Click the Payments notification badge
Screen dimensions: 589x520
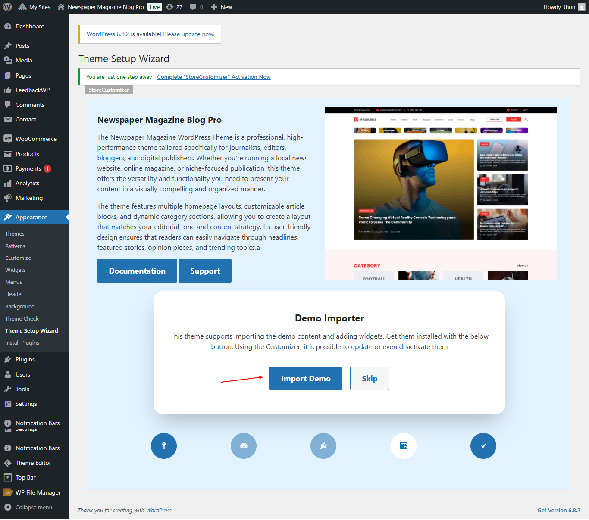pyautogui.click(x=47, y=169)
